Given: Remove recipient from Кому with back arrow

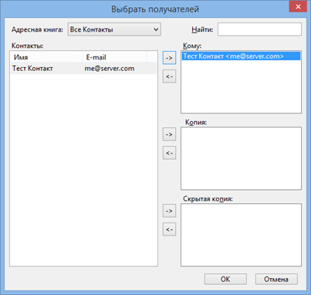Looking at the screenshot, I should [169, 76].
